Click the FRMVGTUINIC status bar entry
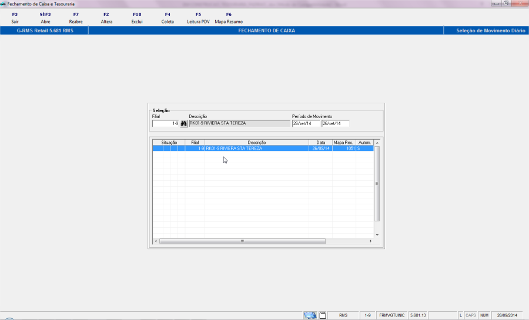The height and width of the screenshot is (320, 529). click(391, 315)
